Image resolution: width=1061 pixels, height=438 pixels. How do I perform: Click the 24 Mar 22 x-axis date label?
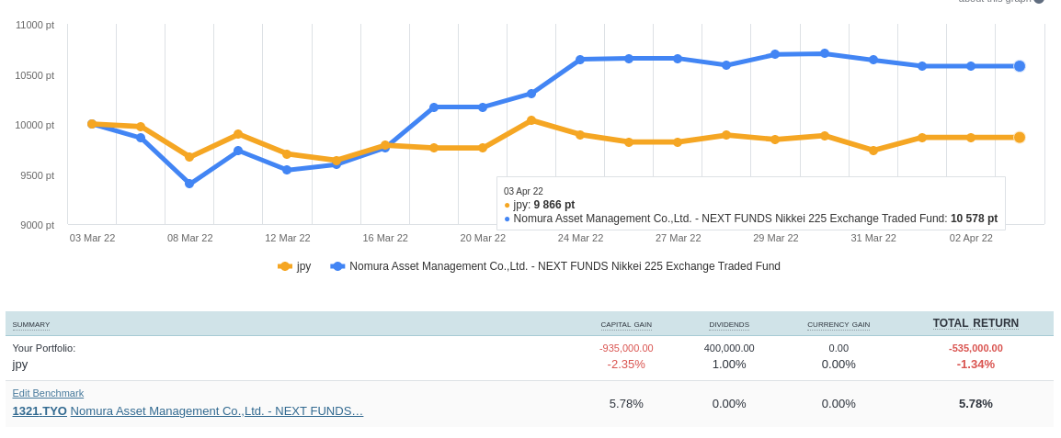click(x=580, y=238)
